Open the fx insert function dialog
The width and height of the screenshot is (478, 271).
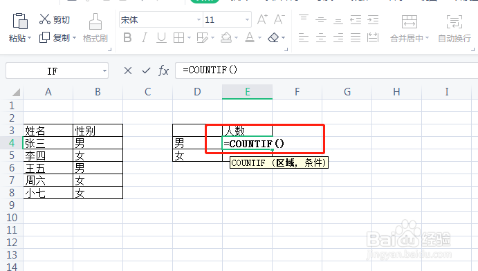(163, 71)
